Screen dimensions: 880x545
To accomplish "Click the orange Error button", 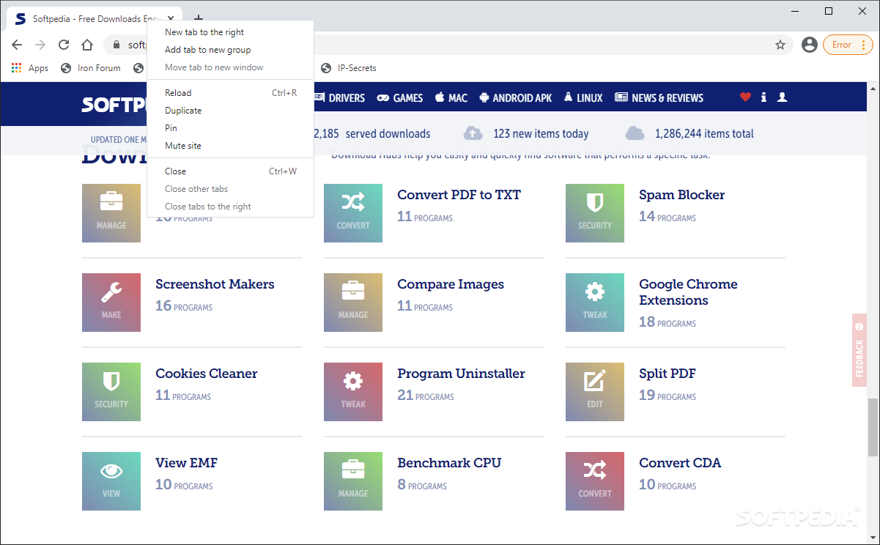I will pyautogui.click(x=848, y=45).
